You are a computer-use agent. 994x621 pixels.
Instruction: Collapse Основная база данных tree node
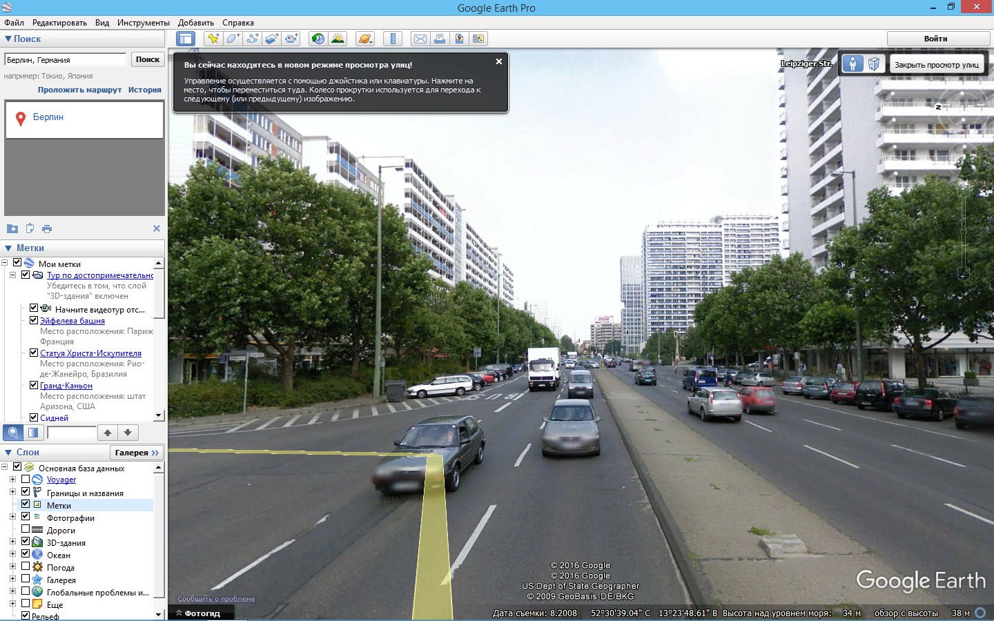coord(5,467)
